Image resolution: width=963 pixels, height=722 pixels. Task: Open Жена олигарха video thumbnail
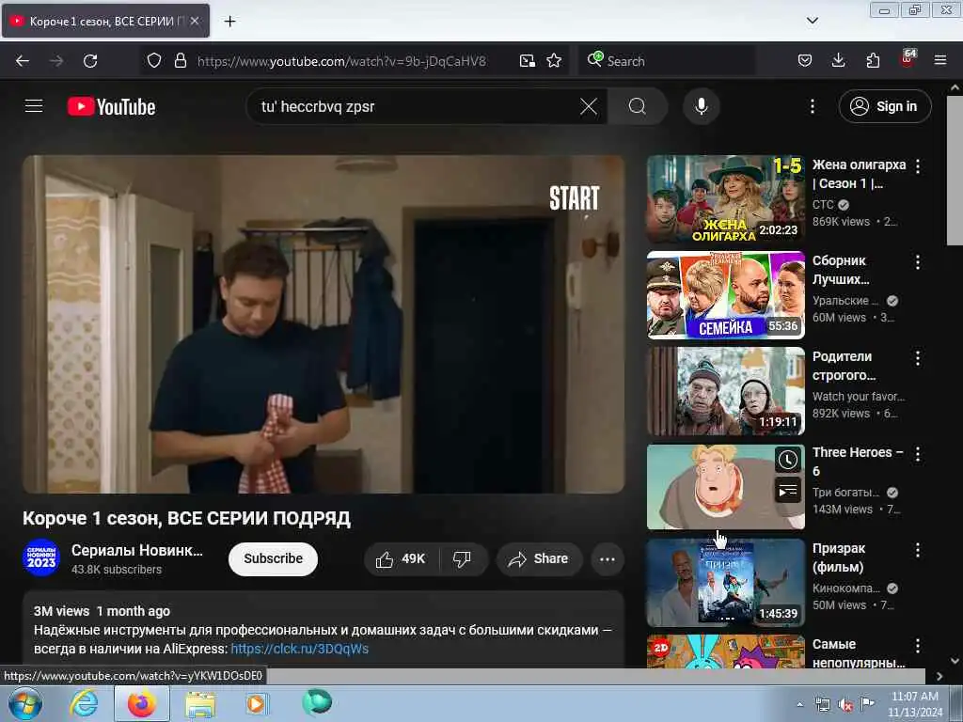(x=725, y=198)
